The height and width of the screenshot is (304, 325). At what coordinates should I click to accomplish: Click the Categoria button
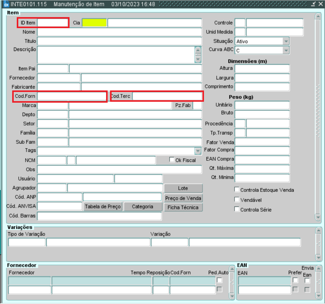(143, 207)
